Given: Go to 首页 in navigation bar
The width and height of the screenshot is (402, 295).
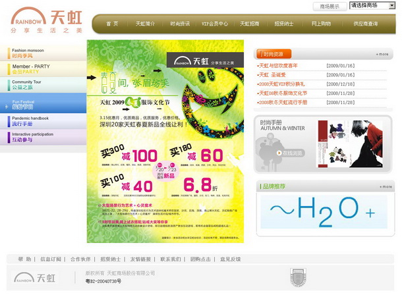Looking at the screenshot, I should click(x=112, y=24).
